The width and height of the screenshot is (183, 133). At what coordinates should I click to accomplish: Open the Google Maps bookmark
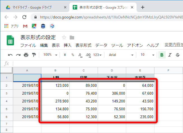coord(34,26)
